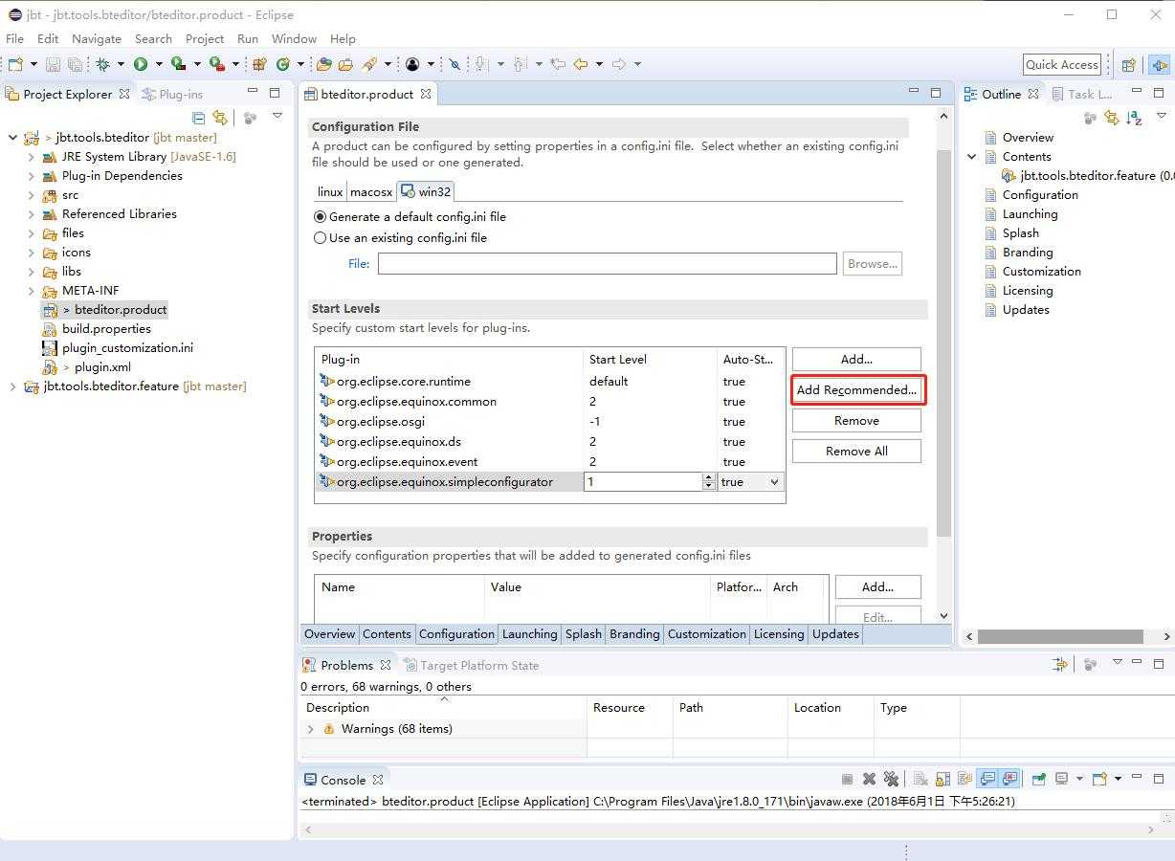
Task: Click the Scroll Lock icon in Console
Action: click(x=942, y=779)
